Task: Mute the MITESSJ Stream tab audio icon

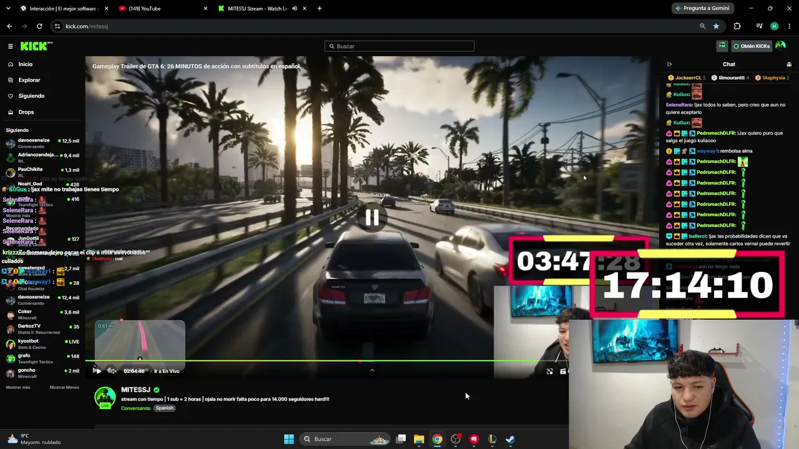Action: [294, 9]
